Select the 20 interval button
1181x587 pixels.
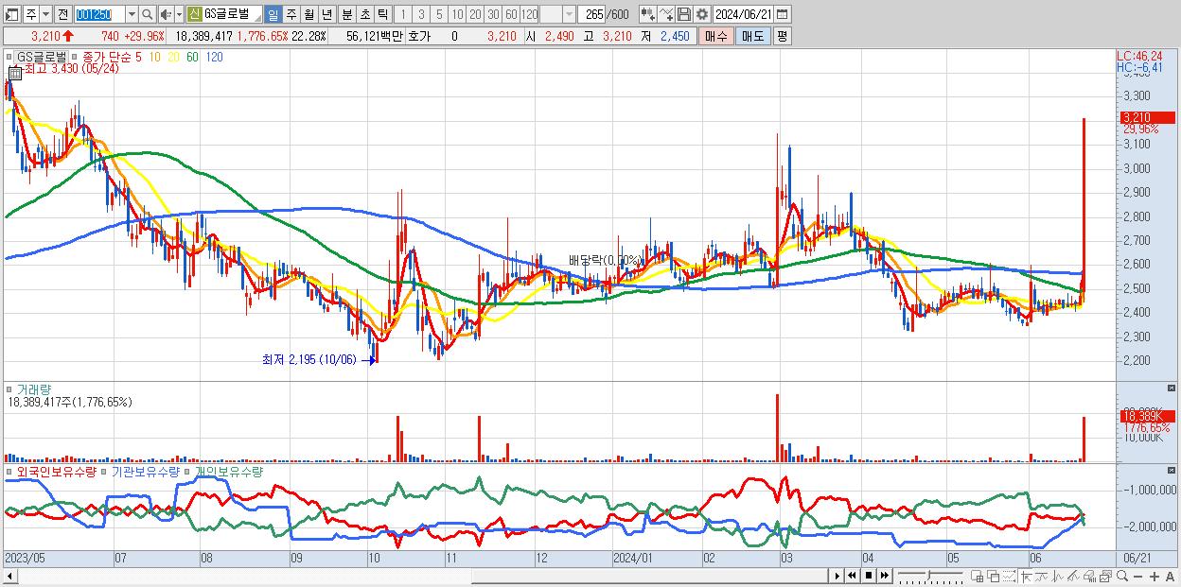[x=475, y=14]
